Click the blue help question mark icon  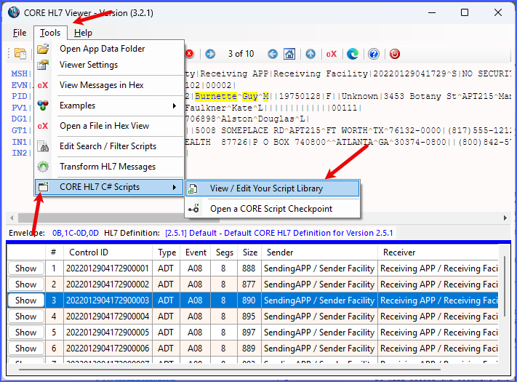click(374, 54)
